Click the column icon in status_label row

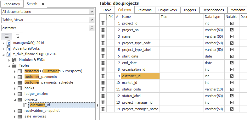point(103,96)
